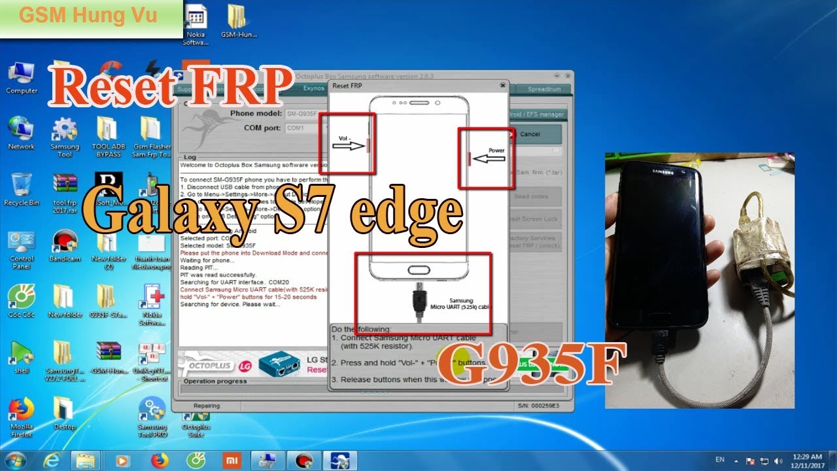
Task: Click the Read codes button
Action: pos(535,196)
